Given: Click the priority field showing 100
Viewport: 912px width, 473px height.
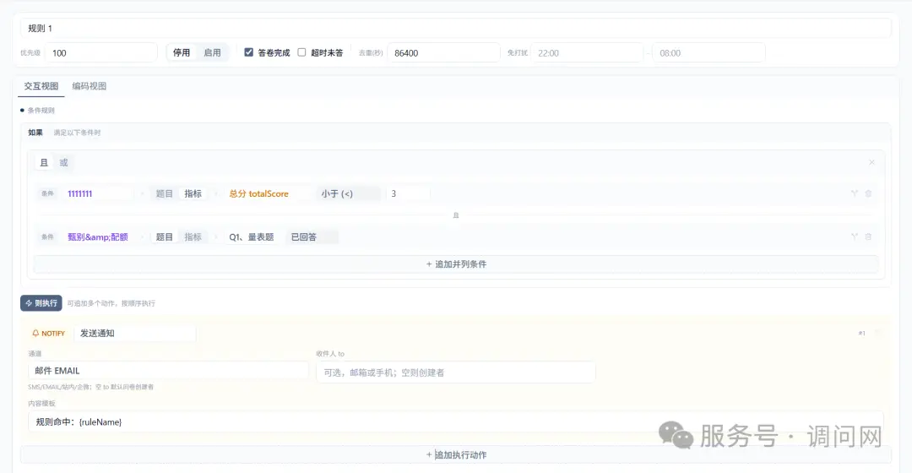Looking at the screenshot, I should pos(101,53).
